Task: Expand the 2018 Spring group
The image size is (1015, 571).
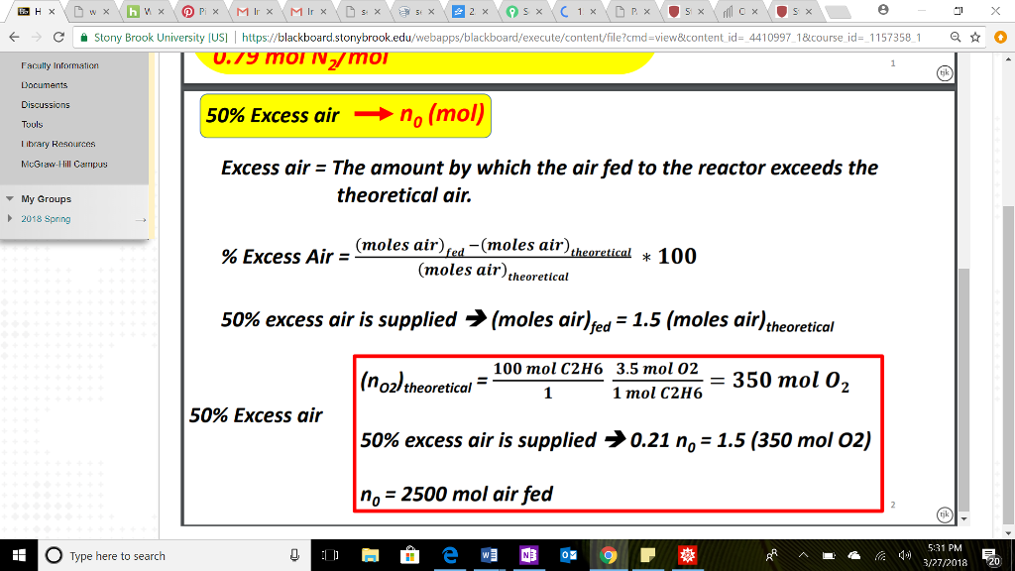Action: pyautogui.click(x=10, y=219)
